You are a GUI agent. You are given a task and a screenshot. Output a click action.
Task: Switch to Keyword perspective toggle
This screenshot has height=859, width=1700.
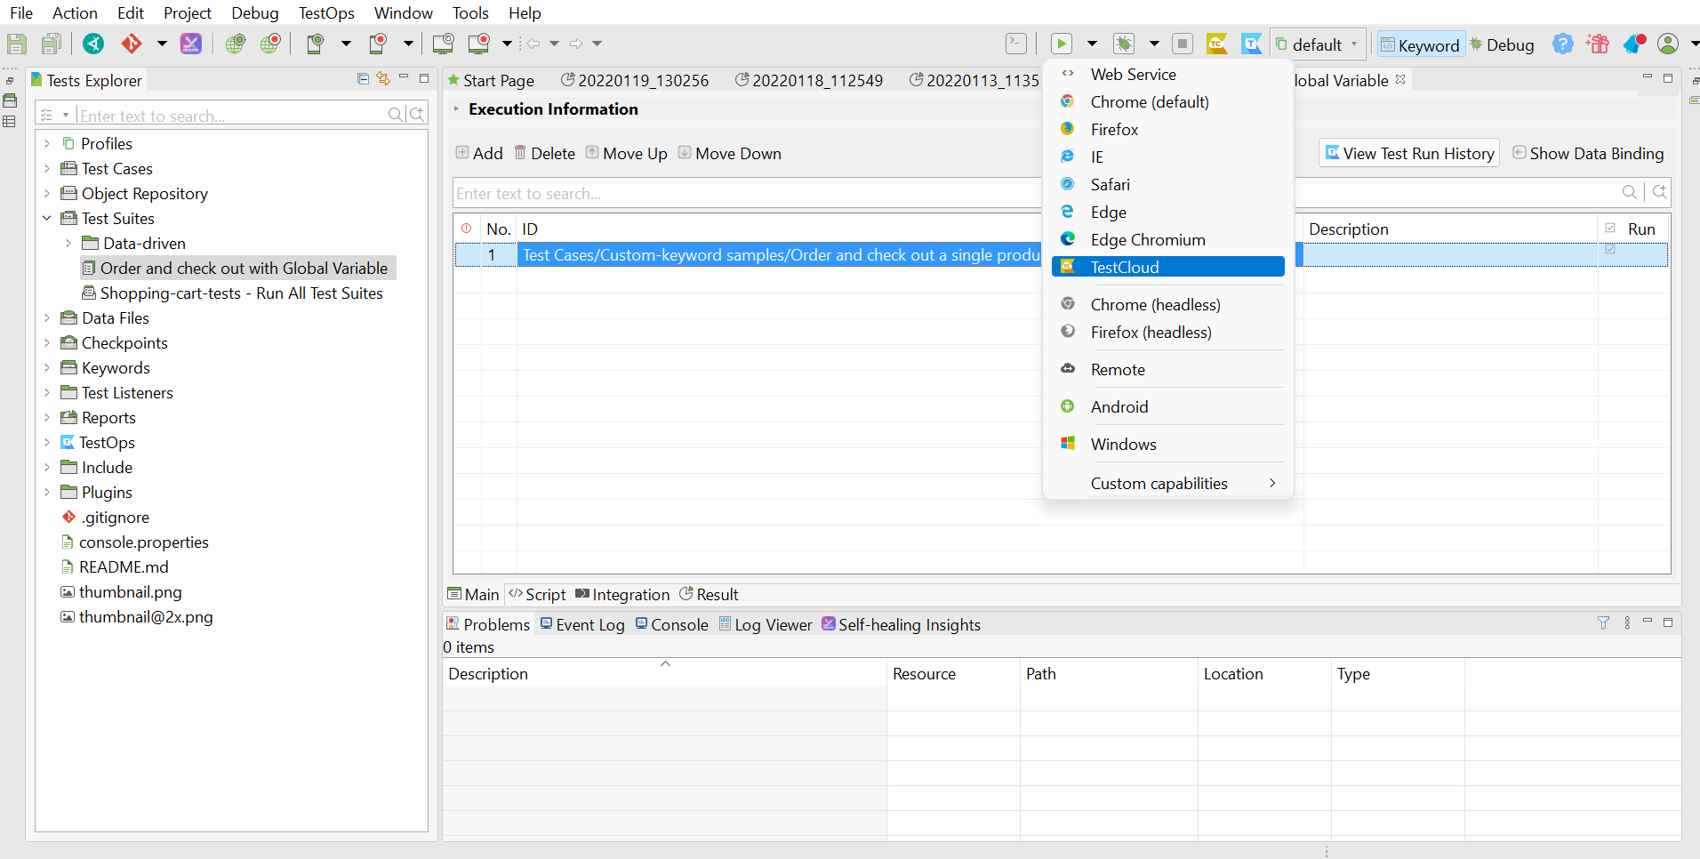tap(1420, 45)
